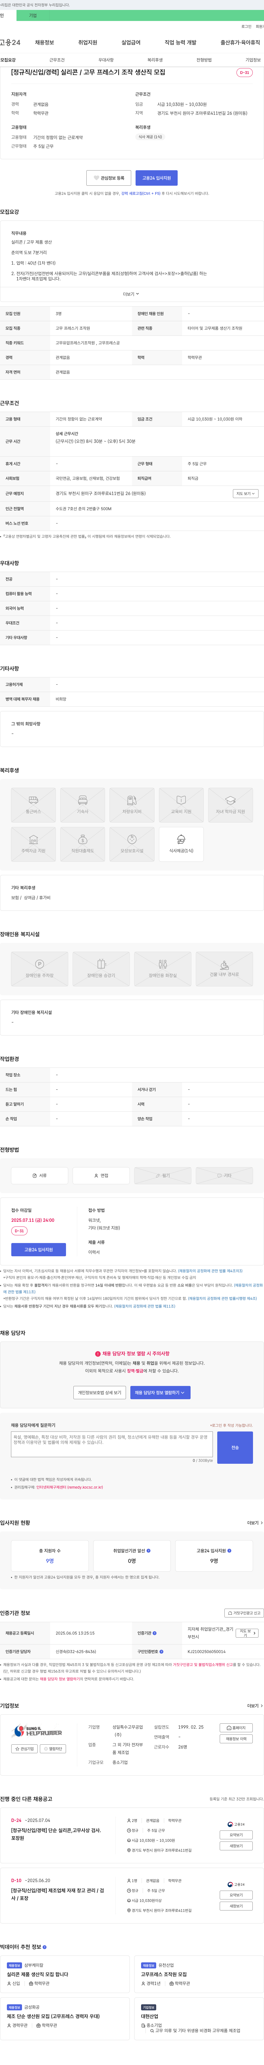Click the 식사제공(1식) benefit icon
264x2065 pixels.
181,844
